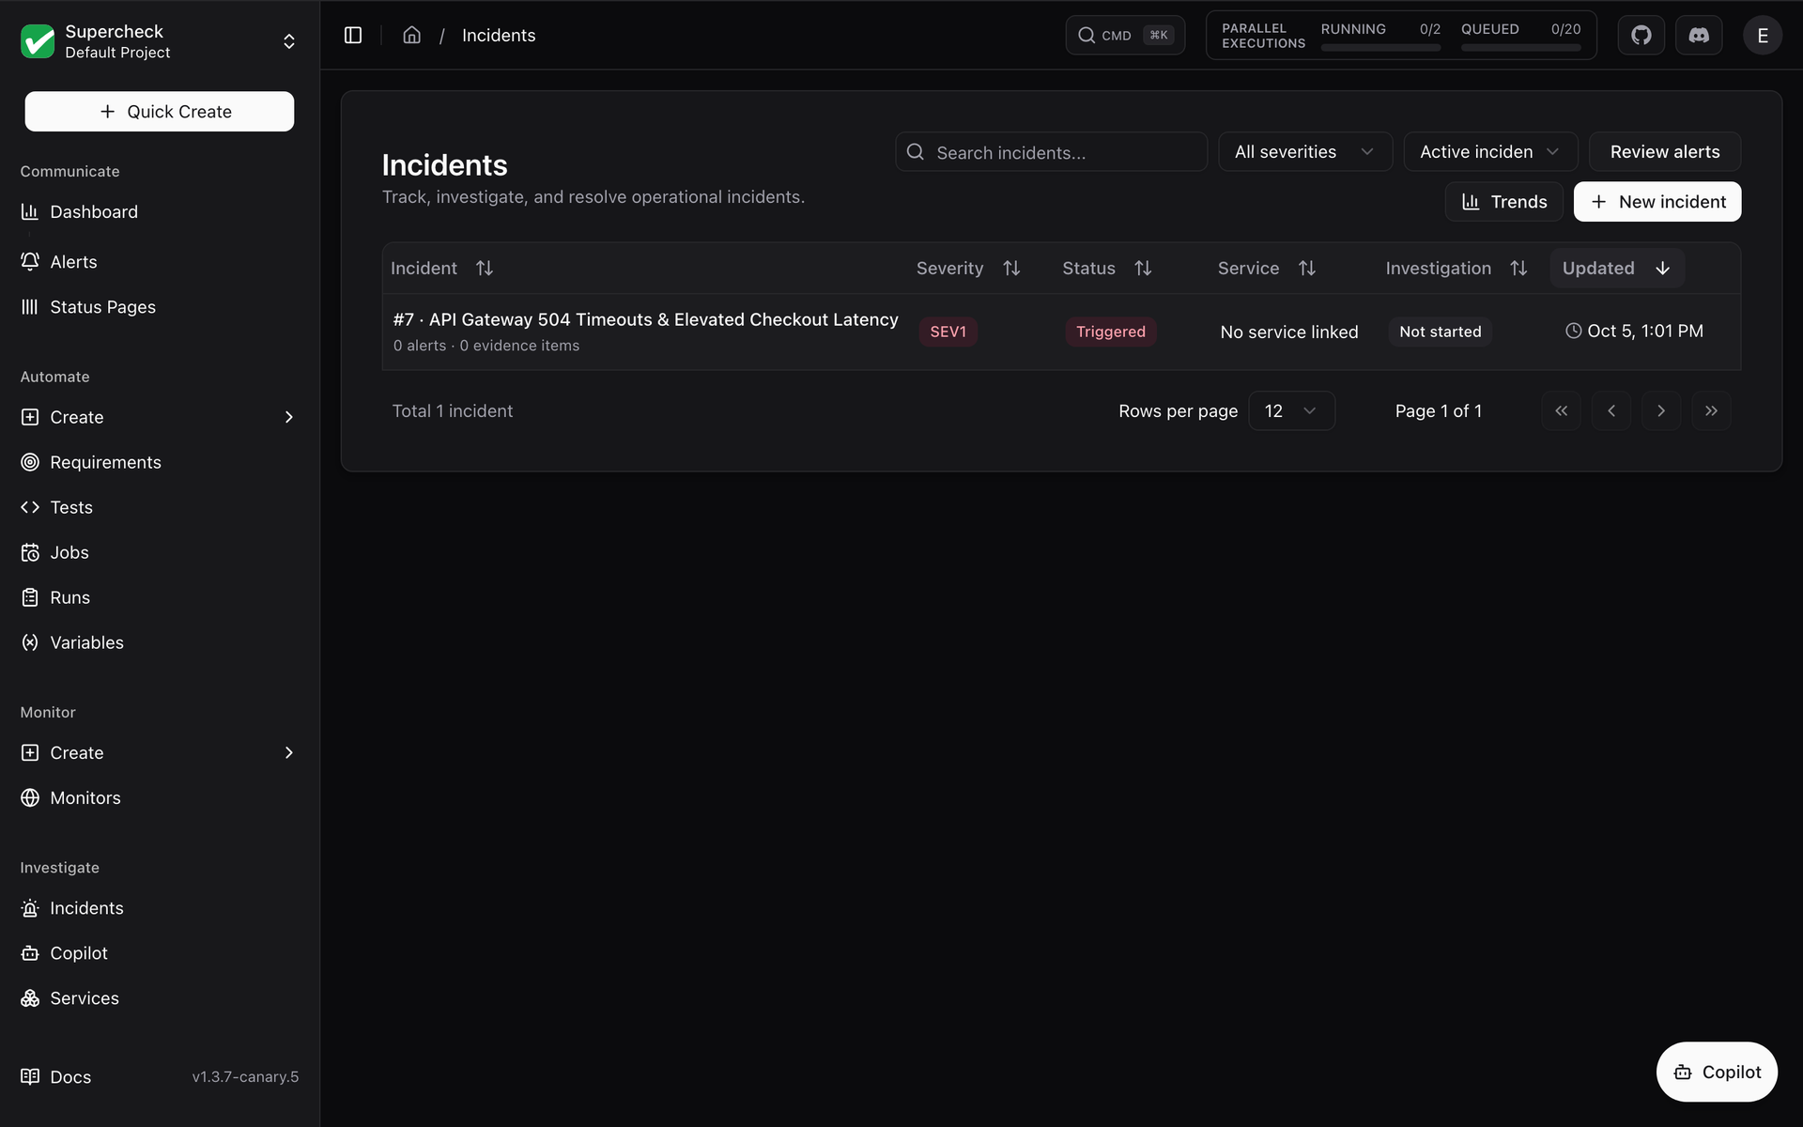Screen dimensions: 1803x1127
Task: Expand Create under Automate section
Action: coord(159,417)
